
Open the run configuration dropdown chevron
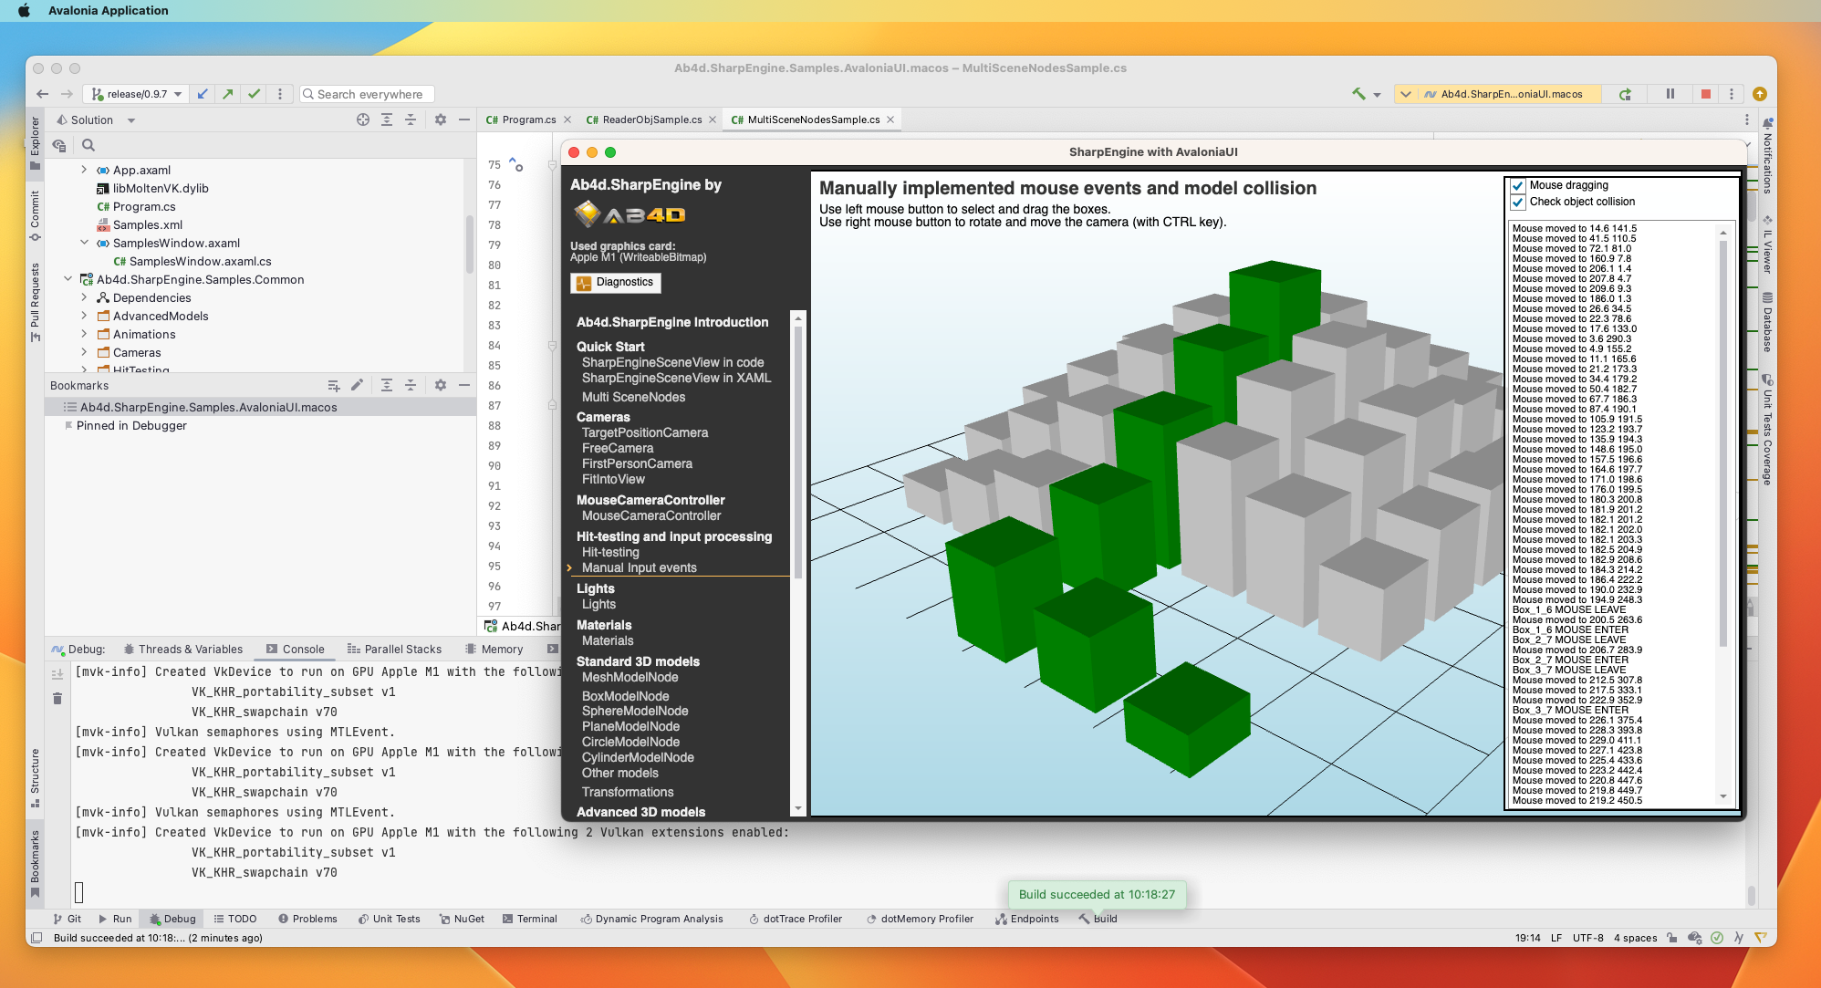coord(1406,94)
